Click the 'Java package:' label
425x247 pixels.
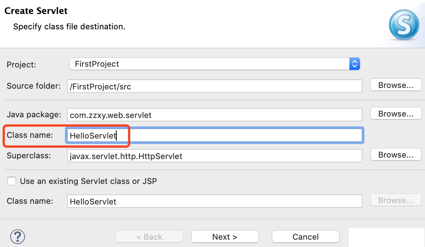[x=34, y=114]
